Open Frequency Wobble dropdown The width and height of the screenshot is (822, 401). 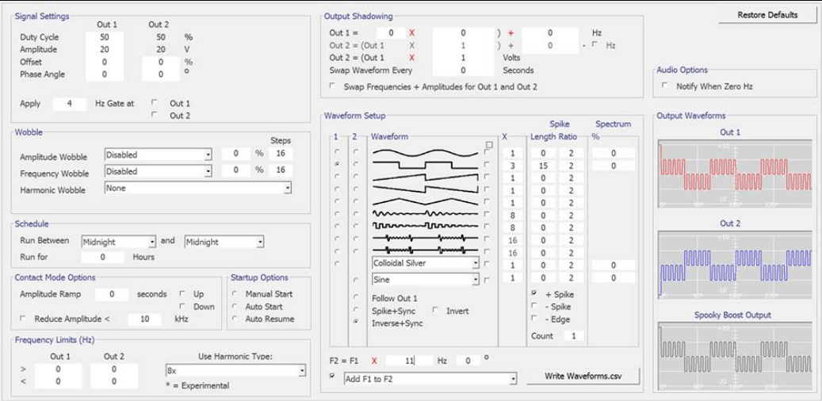click(159, 171)
